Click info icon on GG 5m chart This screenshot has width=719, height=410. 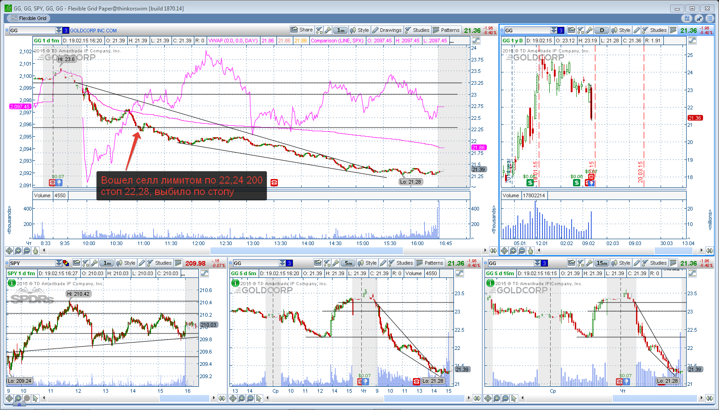(x=235, y=283)
